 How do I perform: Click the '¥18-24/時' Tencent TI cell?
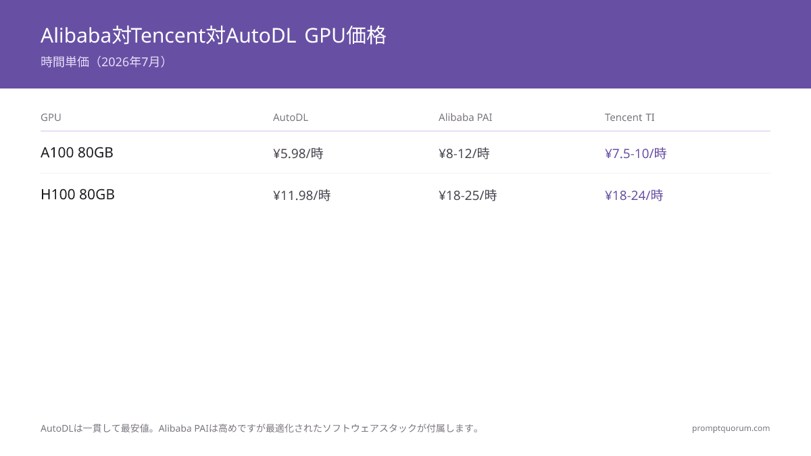634,196
